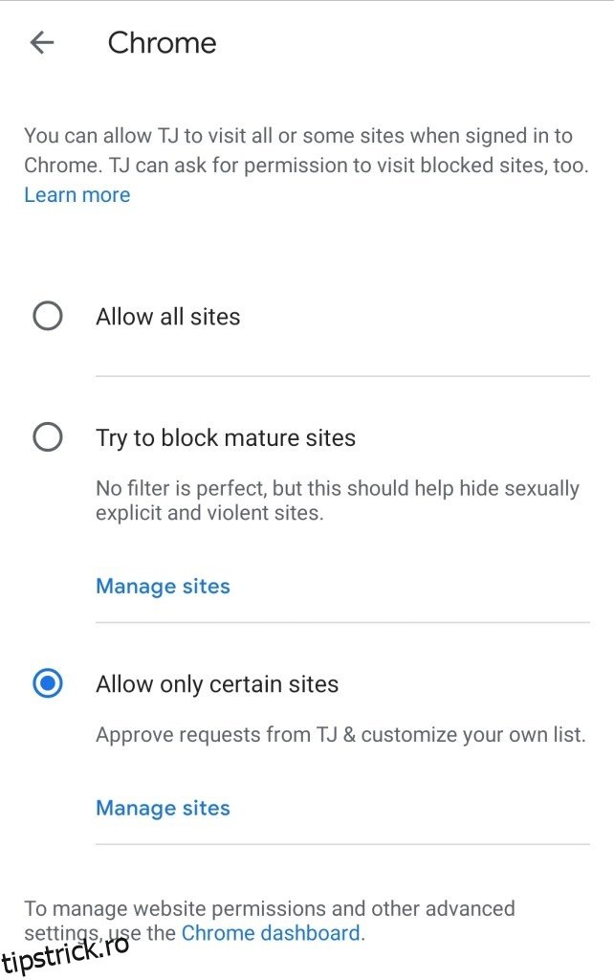Viewport: 614px width, 980px height.
Task: Open Manage sites under Allow only certain sites
Action: point(163,808)
